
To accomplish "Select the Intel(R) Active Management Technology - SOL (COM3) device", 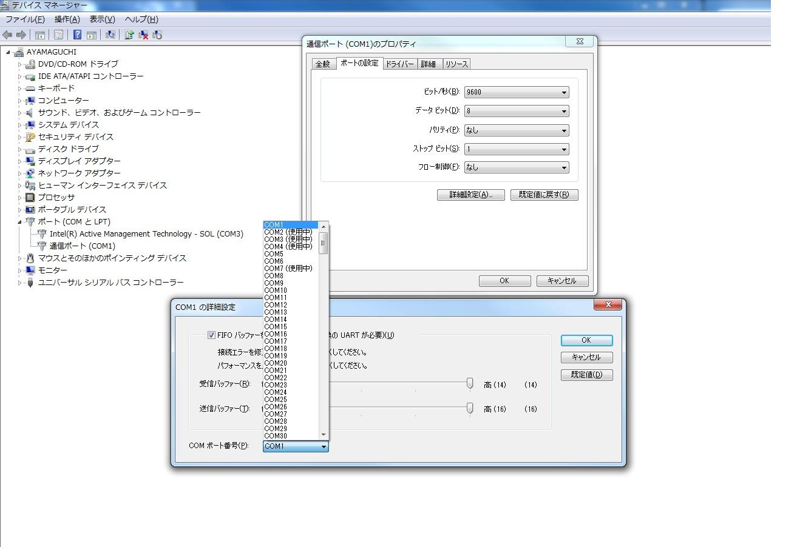I will 146,234.
